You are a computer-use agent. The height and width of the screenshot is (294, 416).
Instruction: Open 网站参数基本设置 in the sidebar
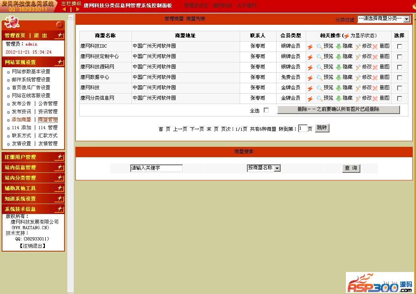pos(31,72)
